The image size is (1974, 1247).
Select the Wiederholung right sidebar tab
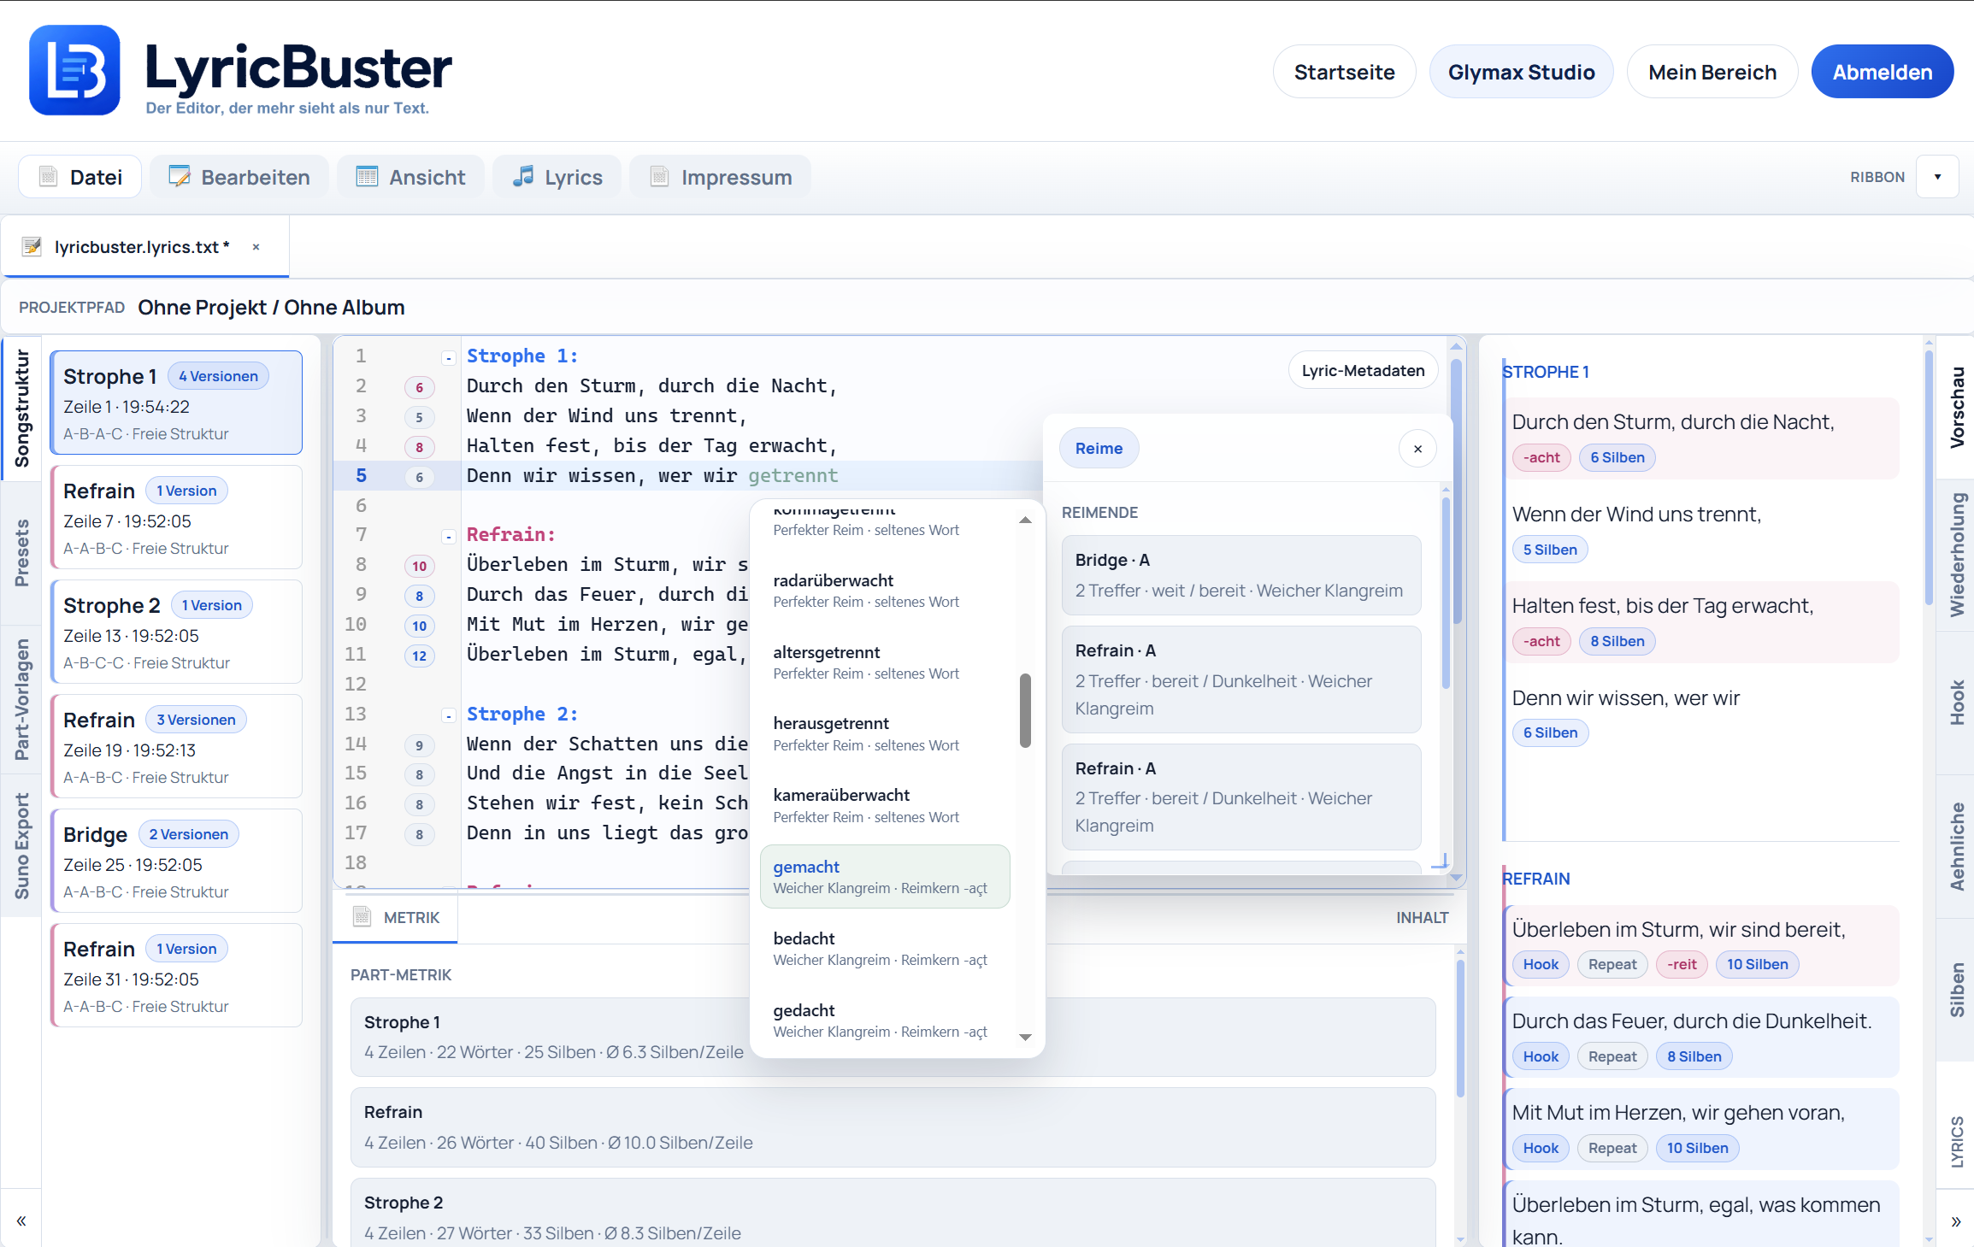coord(1956,554)
